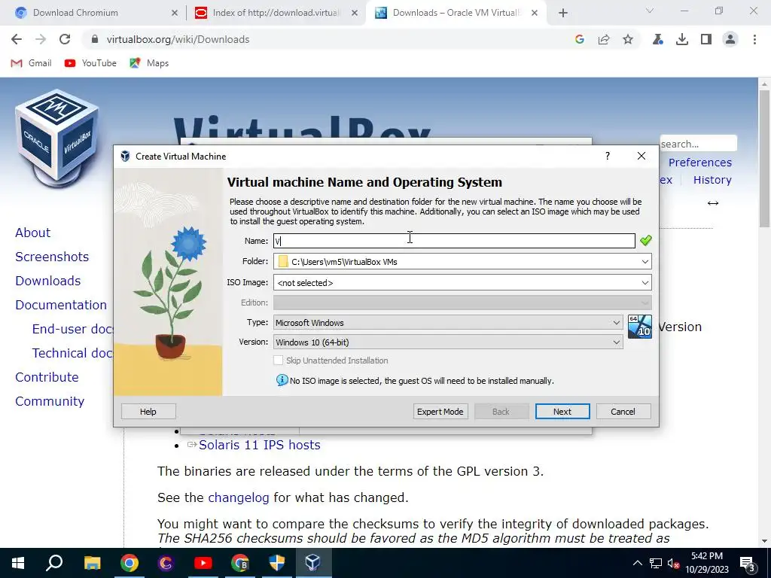Bookmark this page with the star icon
This screenshot has height=578, width=771.
tap(628, 39)
